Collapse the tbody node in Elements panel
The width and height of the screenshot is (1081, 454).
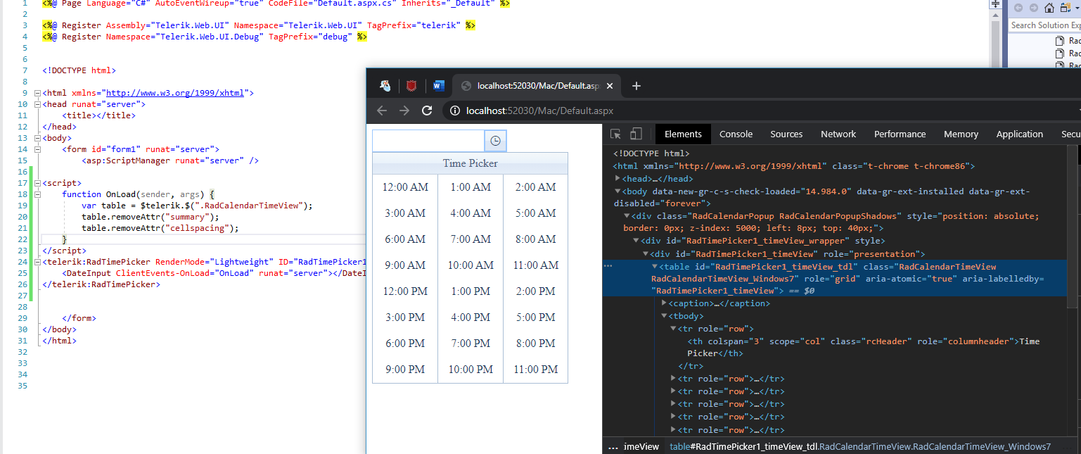[664, 316]
